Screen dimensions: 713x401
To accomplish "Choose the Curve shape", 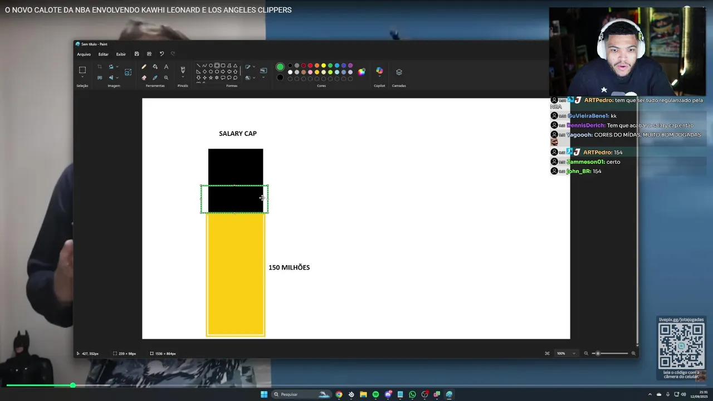I will (205, 66).
